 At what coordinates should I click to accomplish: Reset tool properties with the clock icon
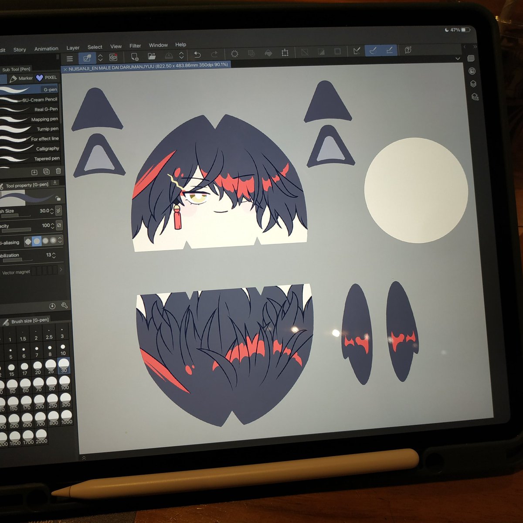tap(52, 306)
